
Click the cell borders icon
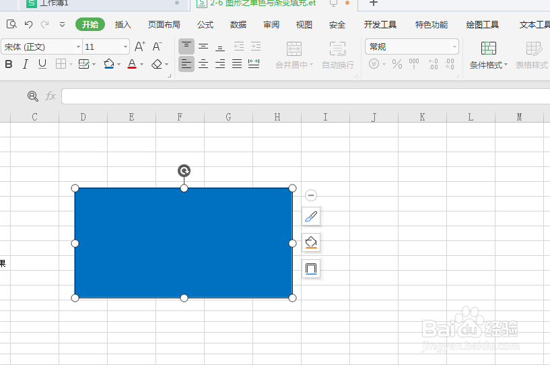[61, 64]
